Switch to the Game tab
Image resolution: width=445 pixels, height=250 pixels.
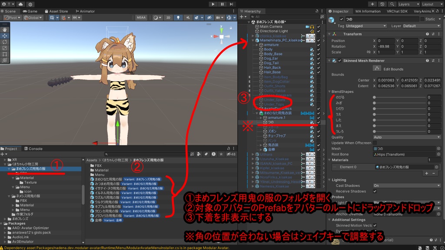click(x=30, y=11)
